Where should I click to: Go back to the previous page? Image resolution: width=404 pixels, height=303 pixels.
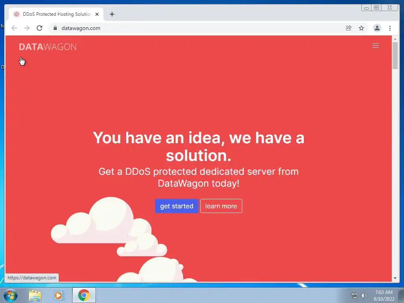tap(15, 28)
